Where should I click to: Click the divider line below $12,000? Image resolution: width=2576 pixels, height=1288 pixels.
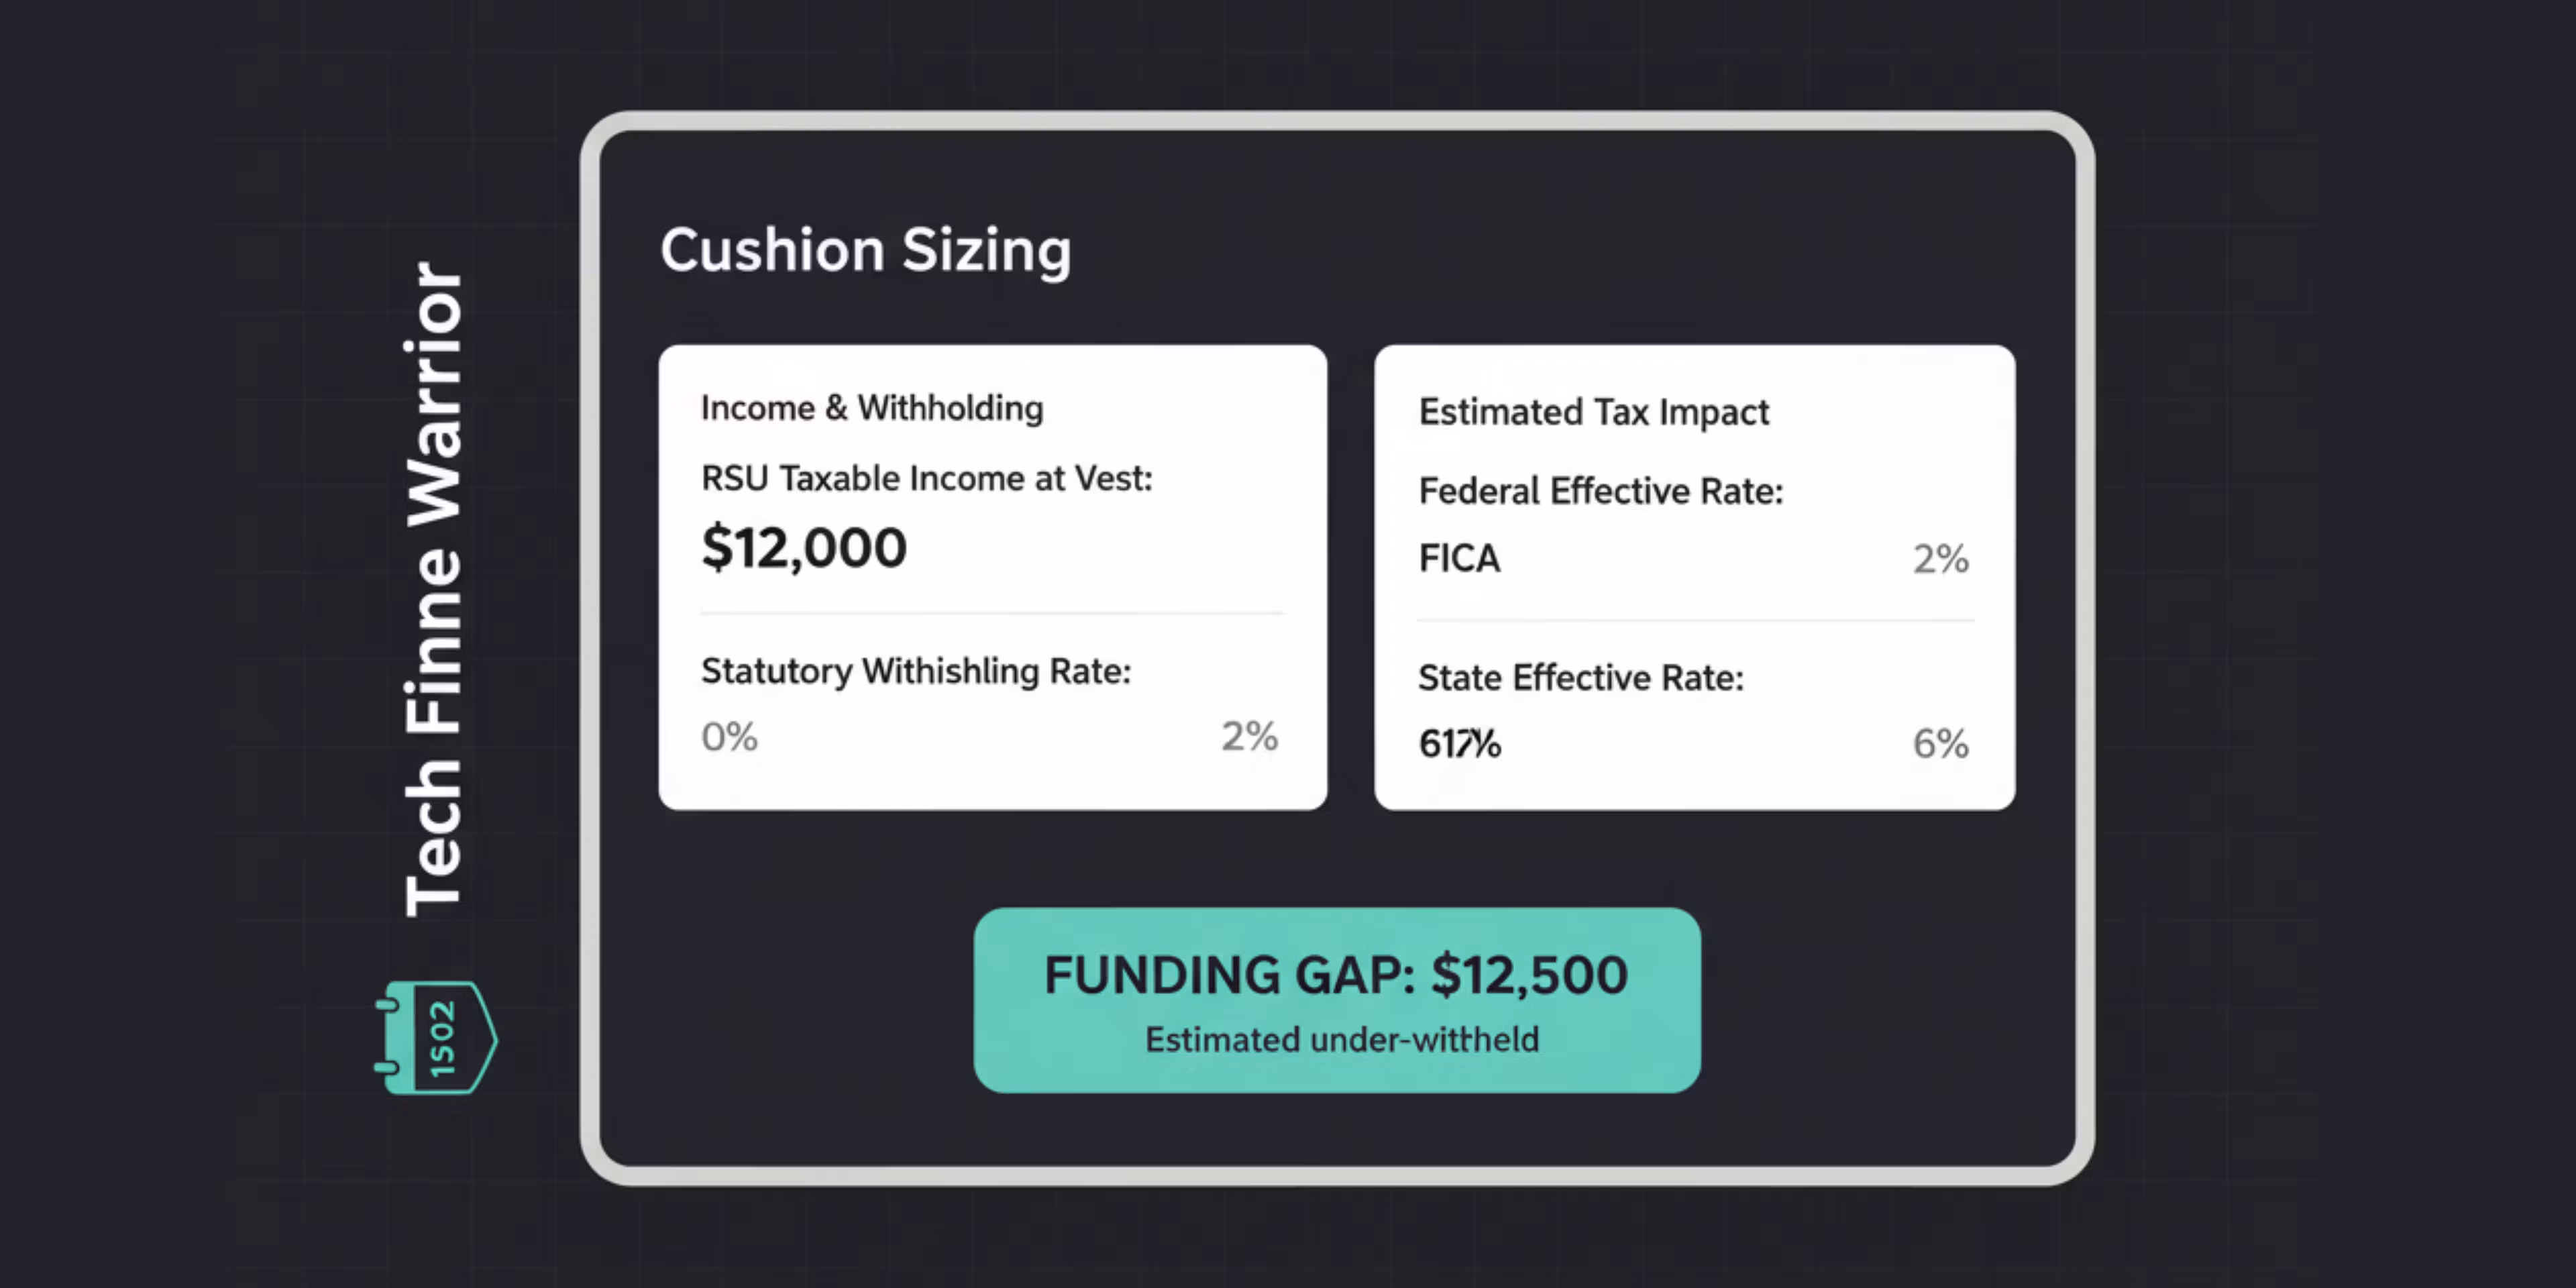pos(991,613)
